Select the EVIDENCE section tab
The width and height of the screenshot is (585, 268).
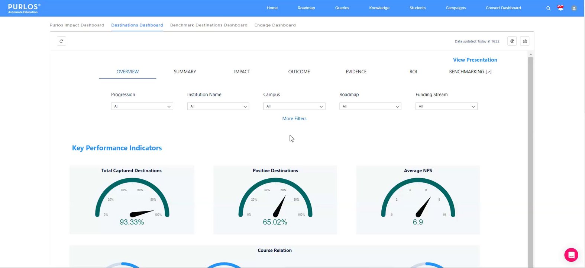tap(356, 72)
